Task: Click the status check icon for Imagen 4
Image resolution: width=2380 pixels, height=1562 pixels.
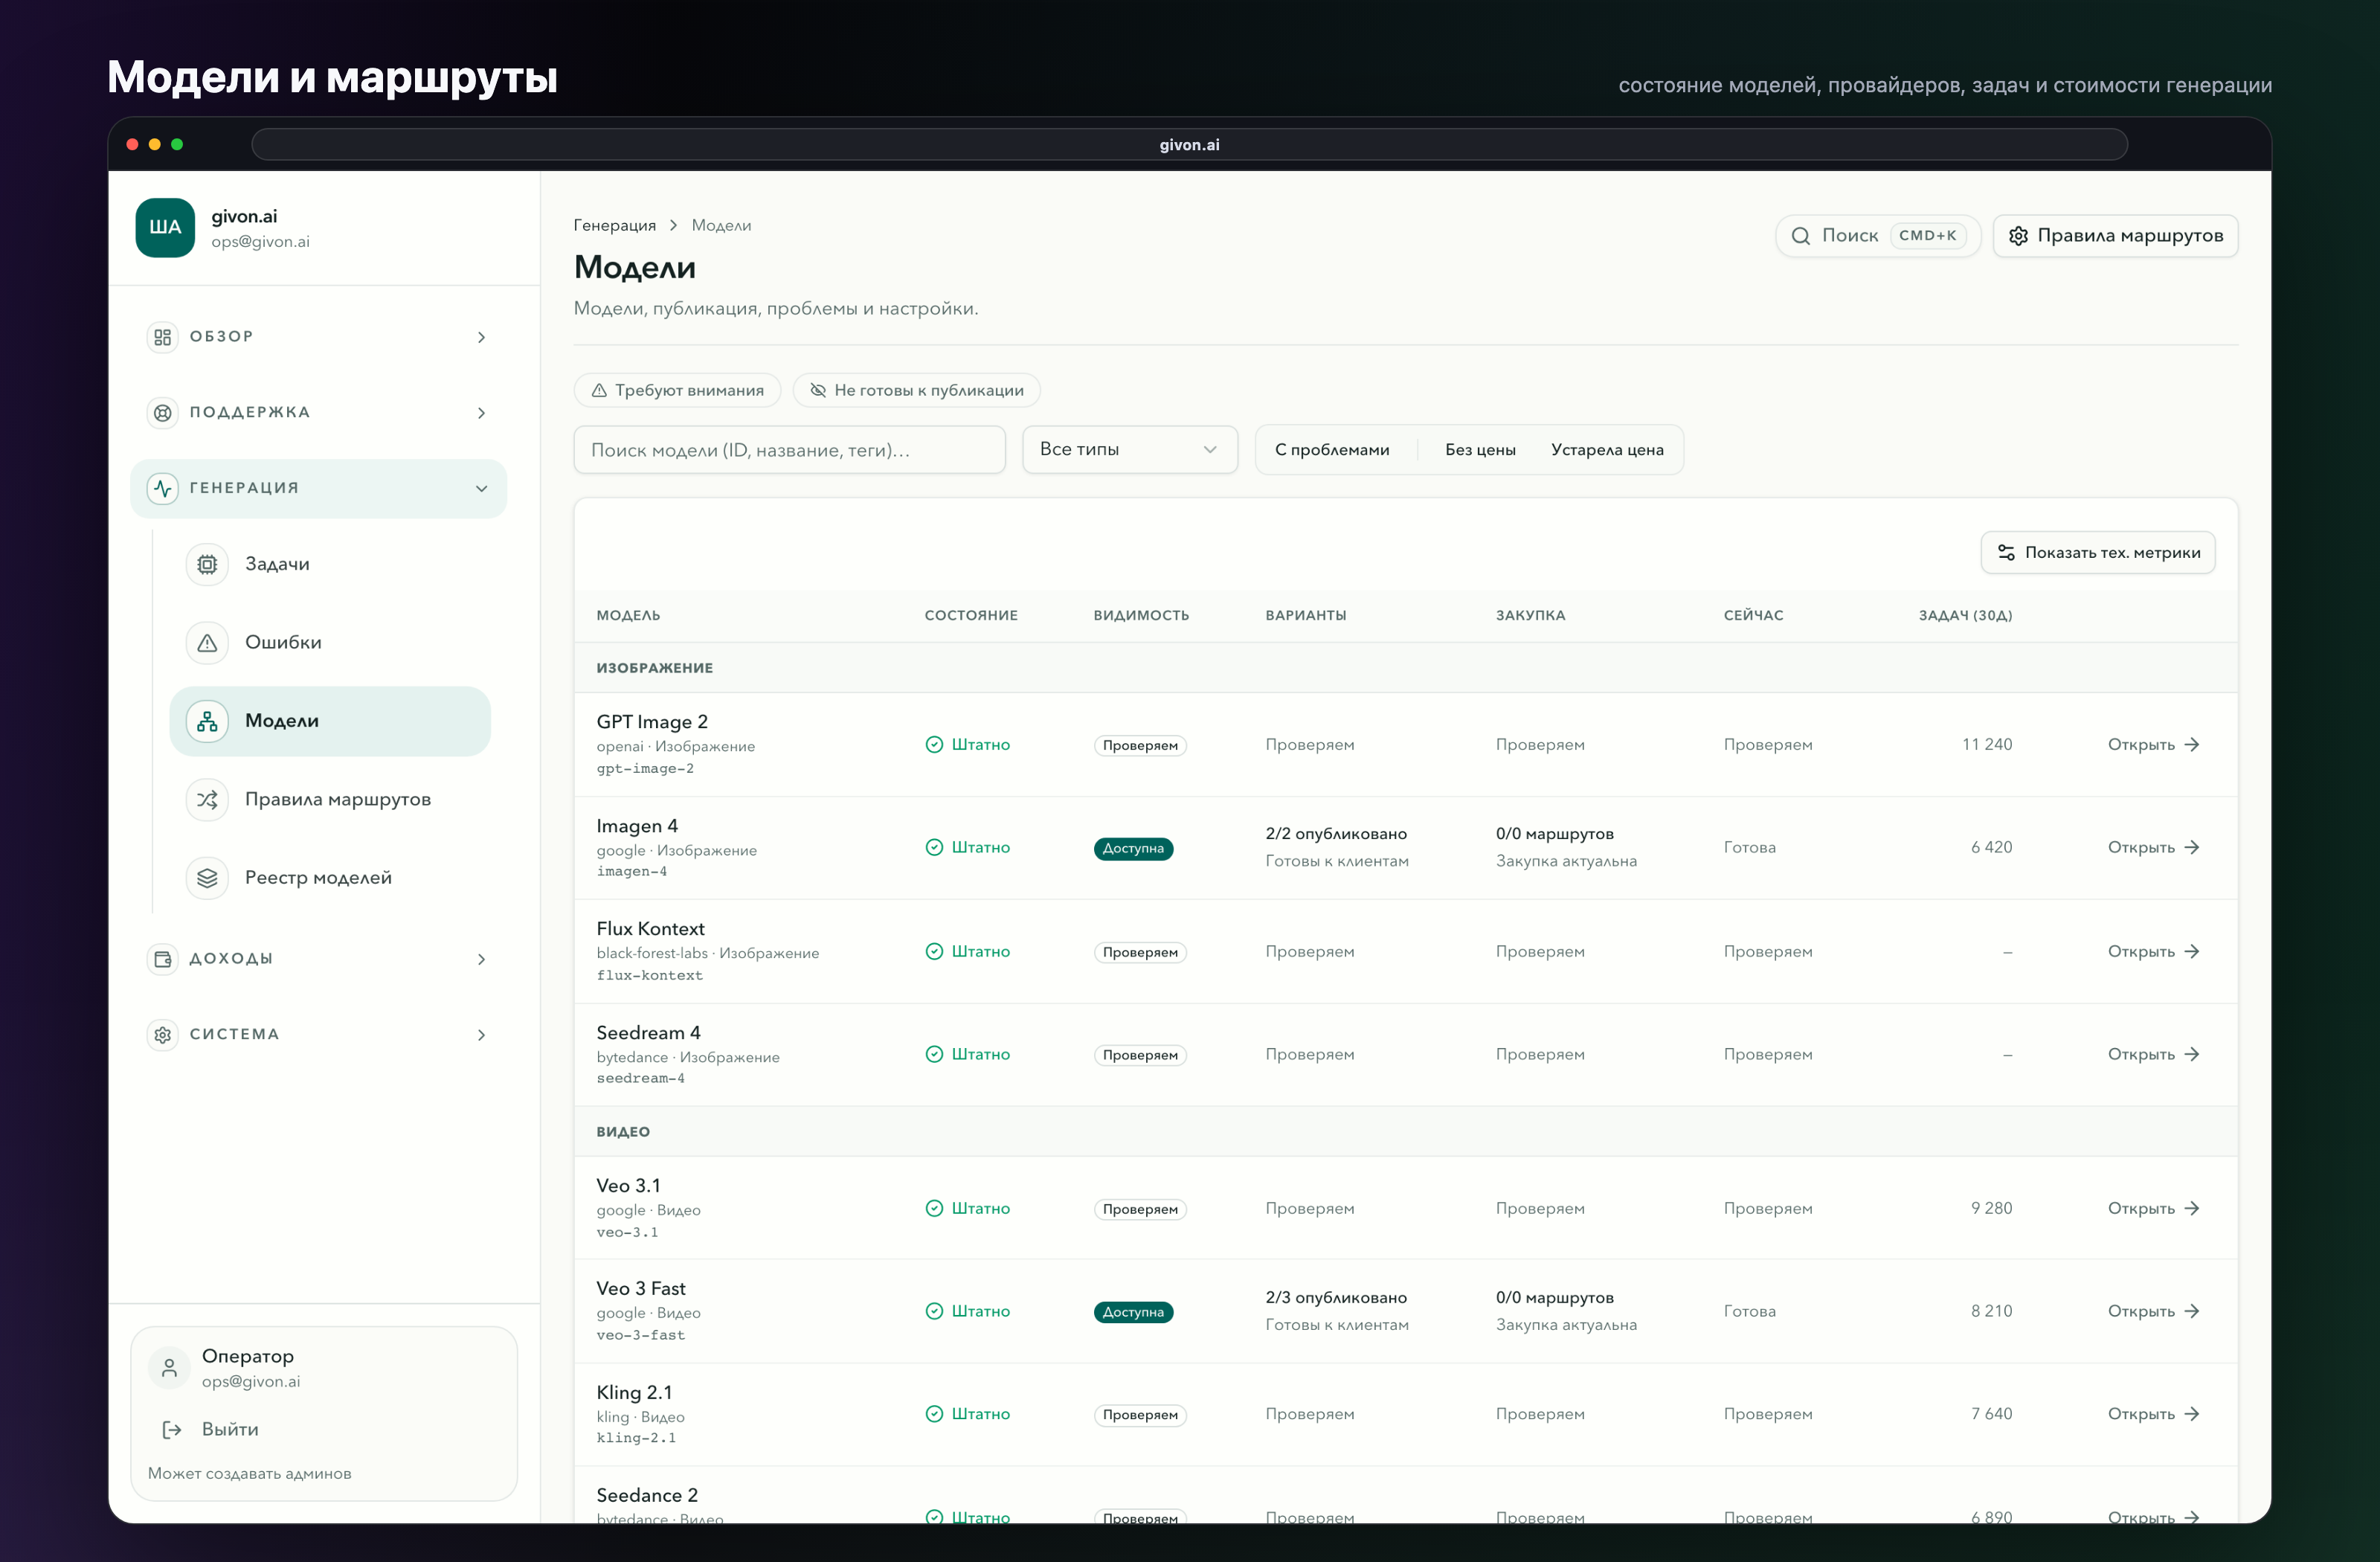Action: click(934, 848)
